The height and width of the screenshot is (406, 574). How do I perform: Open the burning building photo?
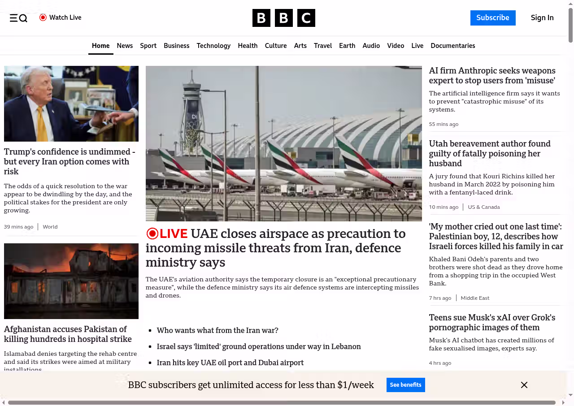(x=71, y=281)
